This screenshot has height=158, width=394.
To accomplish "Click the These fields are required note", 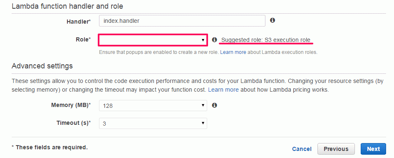I will coord(50,147).
